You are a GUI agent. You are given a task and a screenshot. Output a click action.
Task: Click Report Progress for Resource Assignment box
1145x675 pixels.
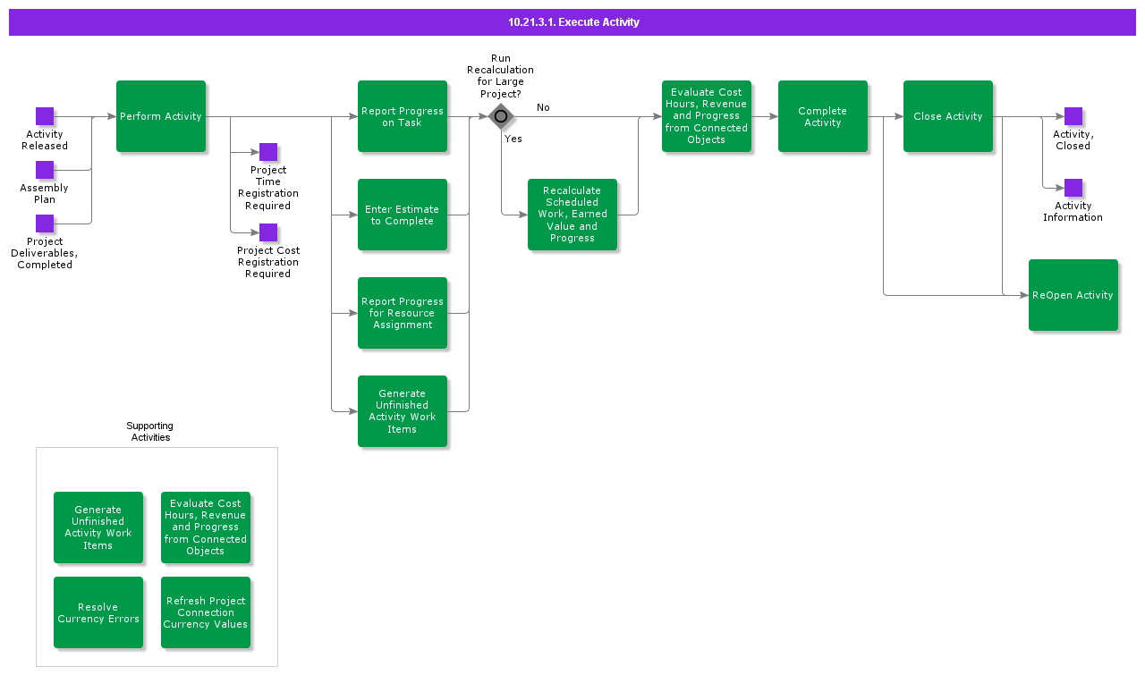(x=403, y=313)
